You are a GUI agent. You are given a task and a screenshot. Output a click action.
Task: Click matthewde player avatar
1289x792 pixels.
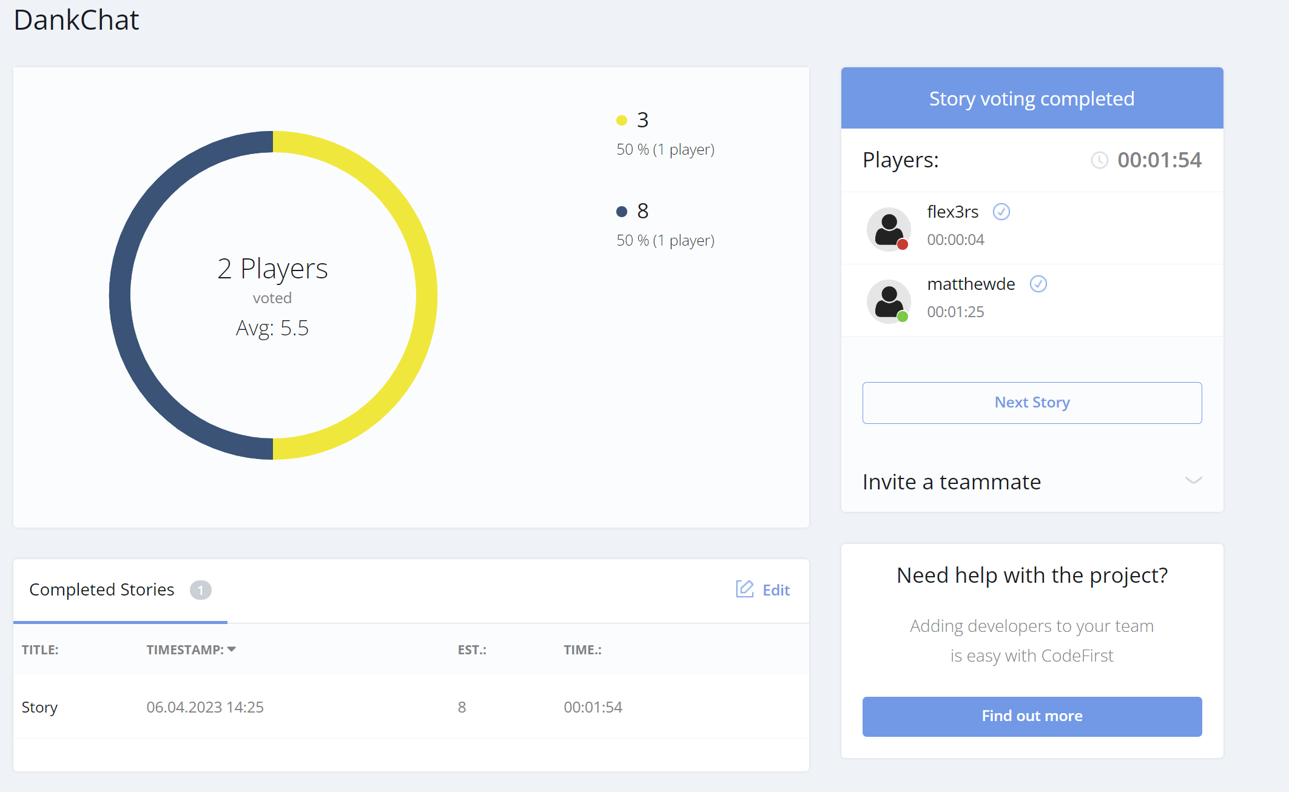(889, 301)
